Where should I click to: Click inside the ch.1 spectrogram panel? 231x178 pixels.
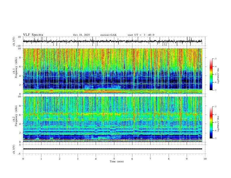[112, 71]
